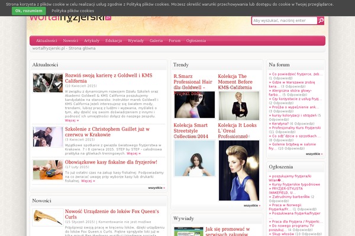Screen dimensions: 355x236
Task: Open the Forum menu item
Action: (x=175, y=41)
